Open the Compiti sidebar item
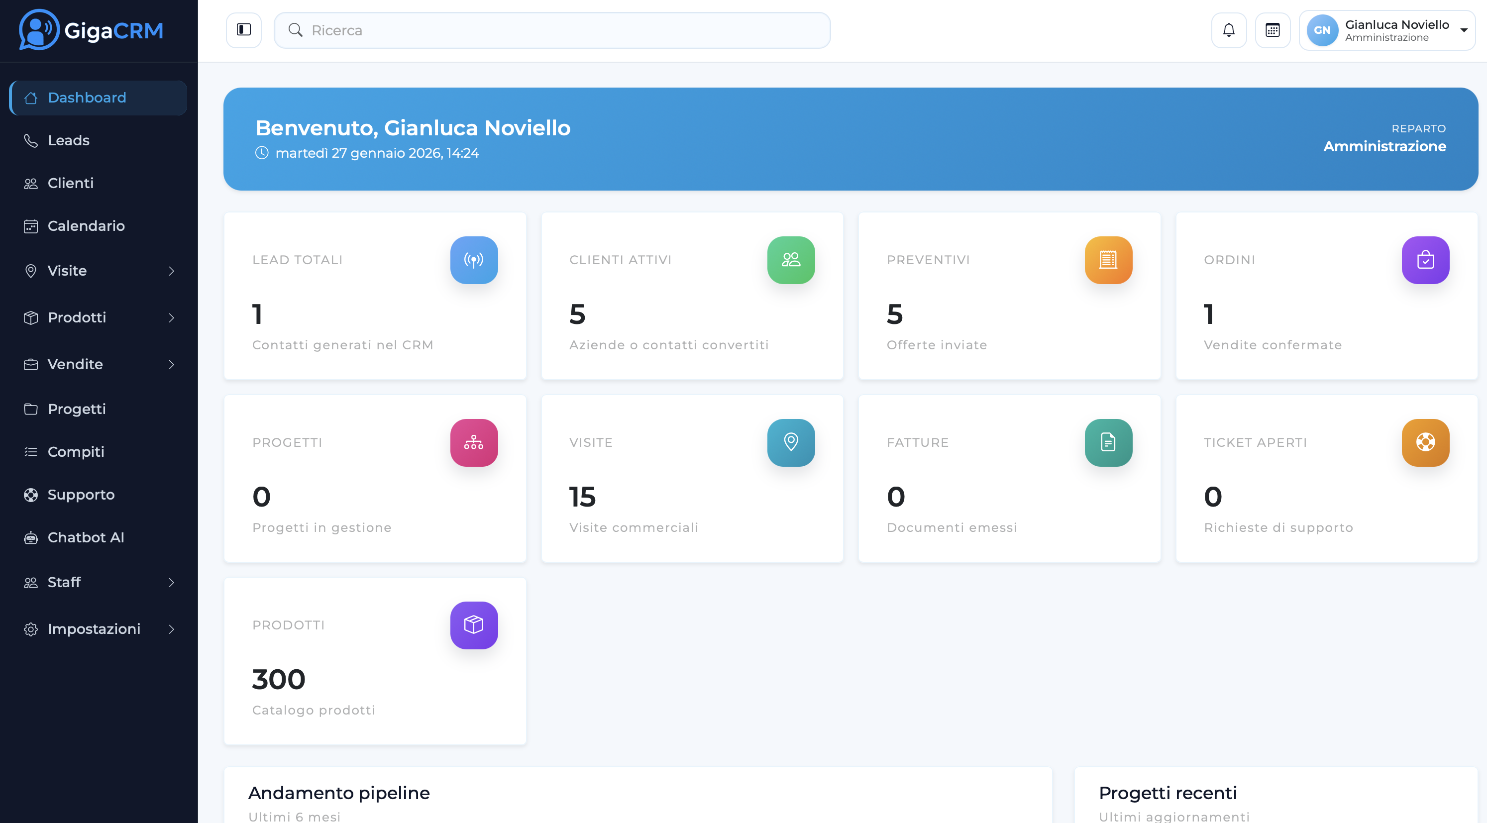The image size is (1487, 823). tap(76, 452)
